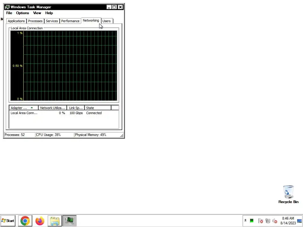Launch Firefox from the taskbar
The height and width of the screenshot is (227, 303).
(40, 220)
